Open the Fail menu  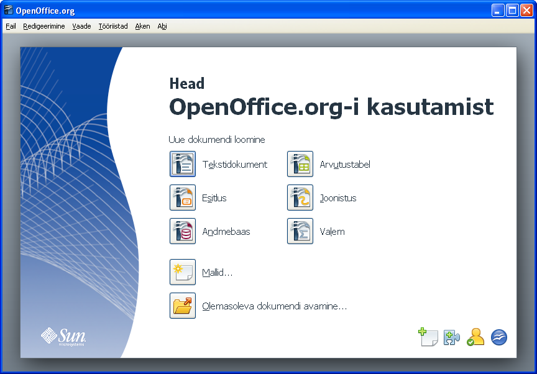(x=11, y=26)
